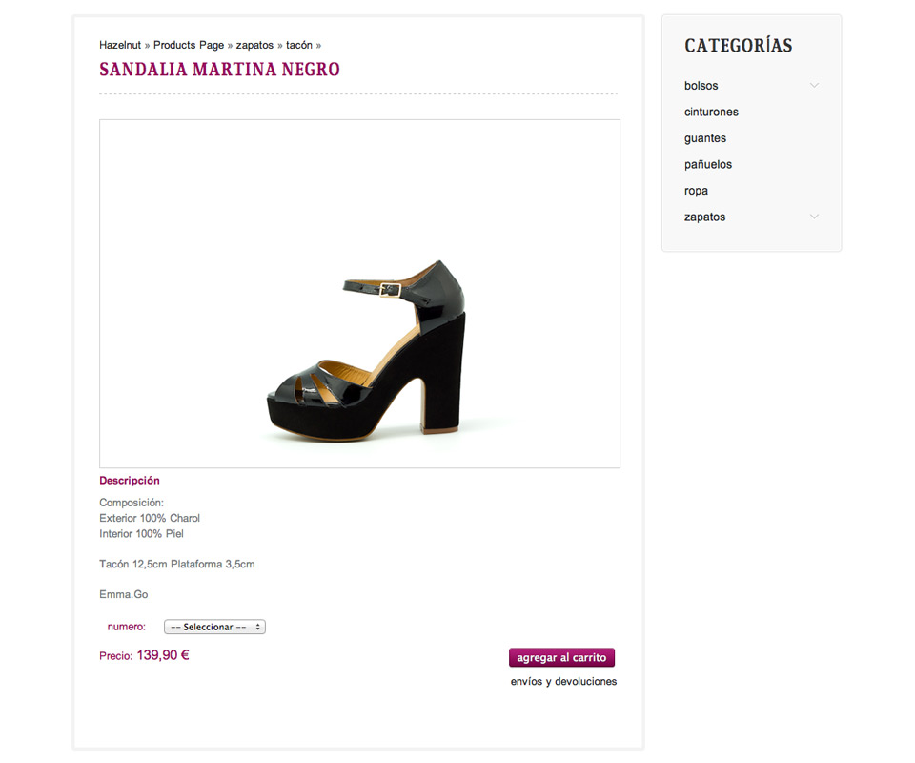Click the 139,90 € price text

click(163, 655)
